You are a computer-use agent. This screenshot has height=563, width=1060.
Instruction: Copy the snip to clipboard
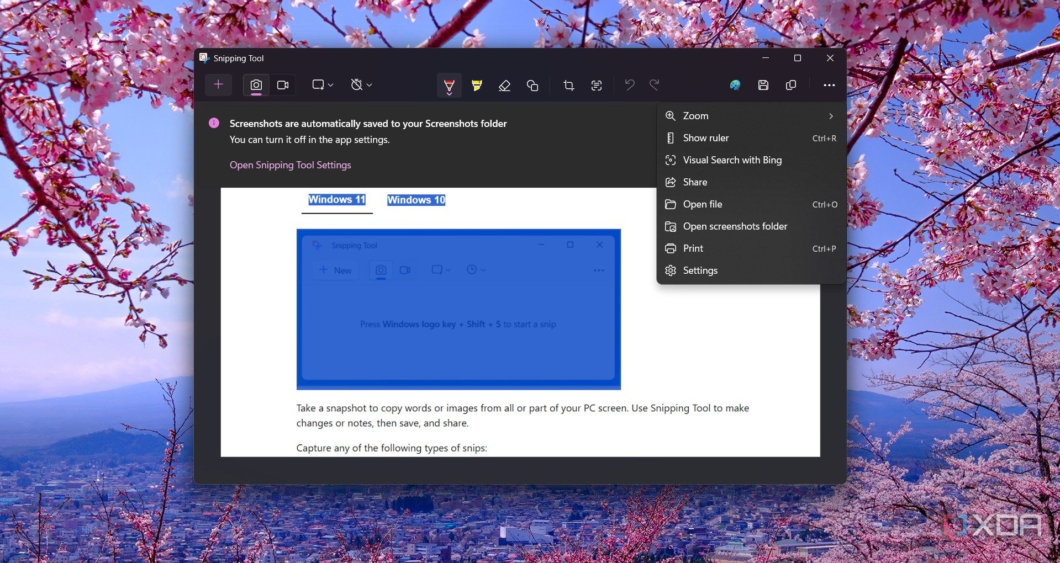[x=791, y=85]
